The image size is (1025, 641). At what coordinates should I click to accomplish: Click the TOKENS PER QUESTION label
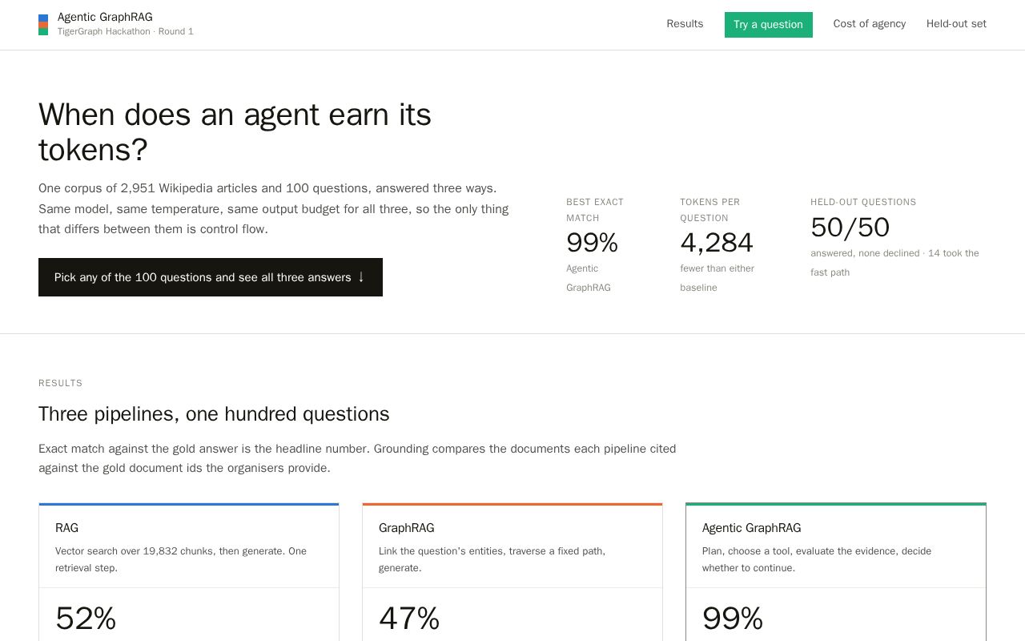coord(710,210)
